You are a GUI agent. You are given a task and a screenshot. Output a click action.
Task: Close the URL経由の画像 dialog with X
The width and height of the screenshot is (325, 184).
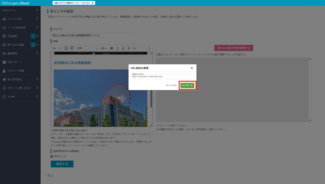[192, 68]
